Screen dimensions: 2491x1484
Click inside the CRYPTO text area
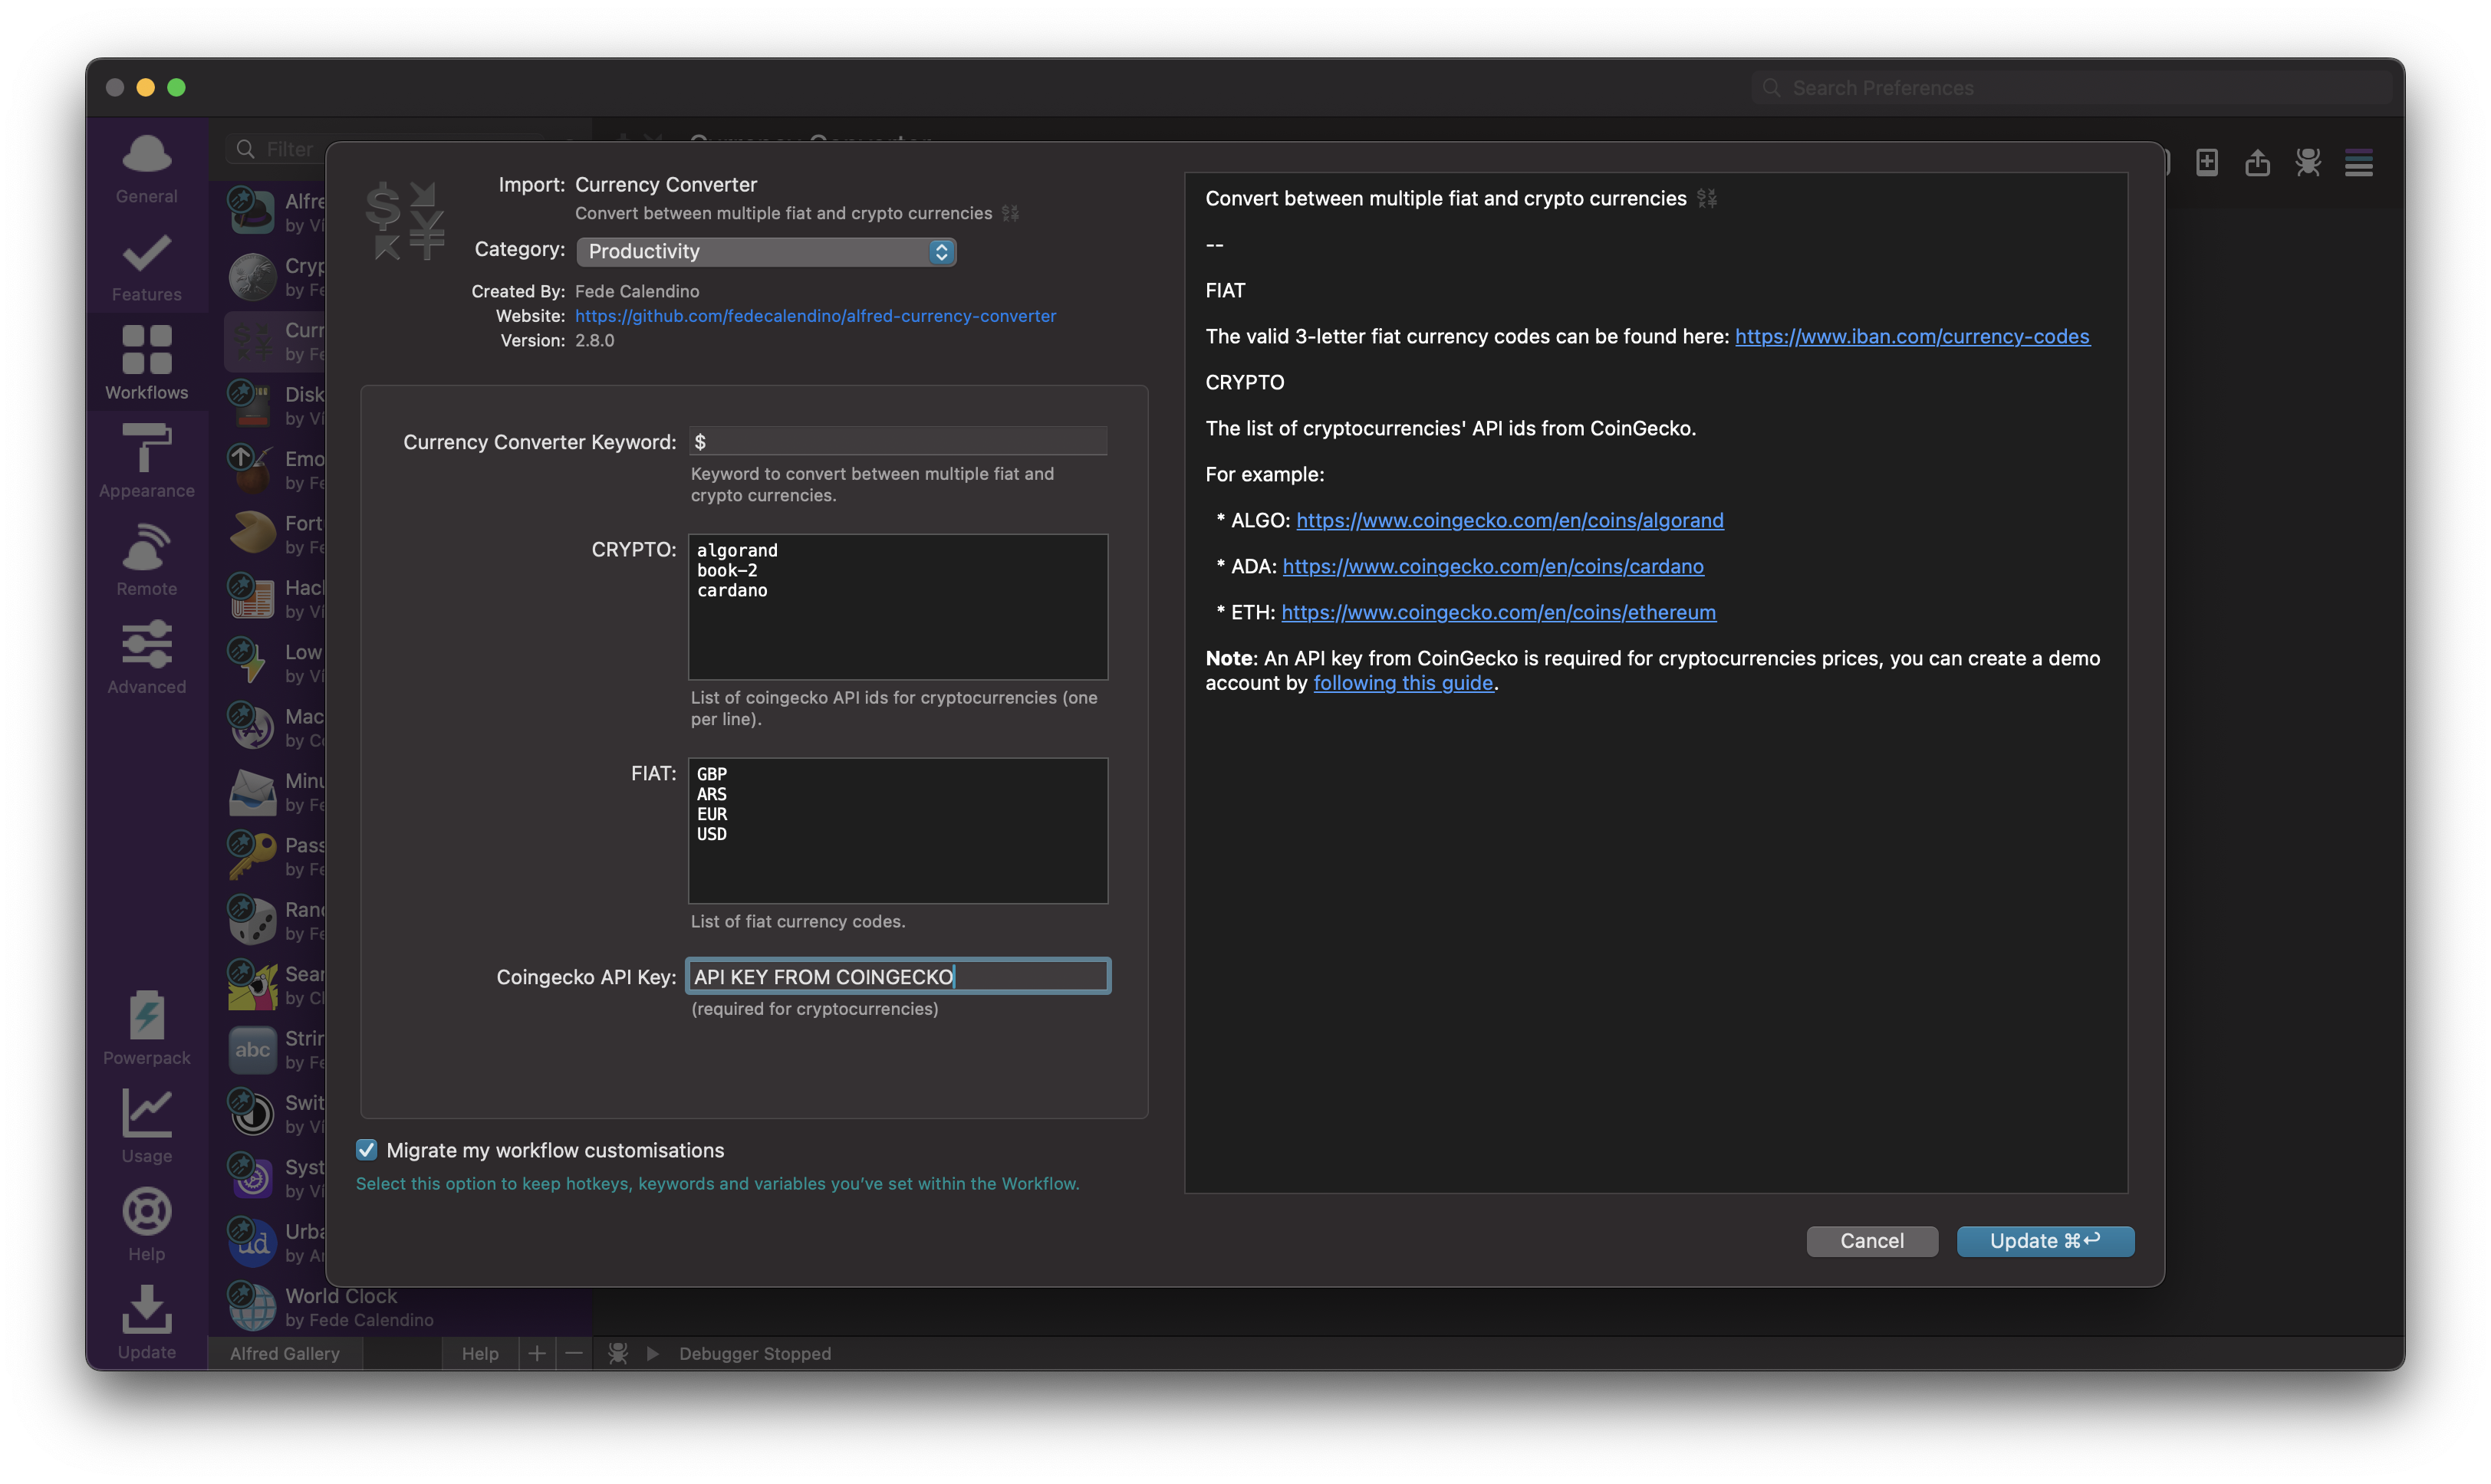tap(897, 606)
